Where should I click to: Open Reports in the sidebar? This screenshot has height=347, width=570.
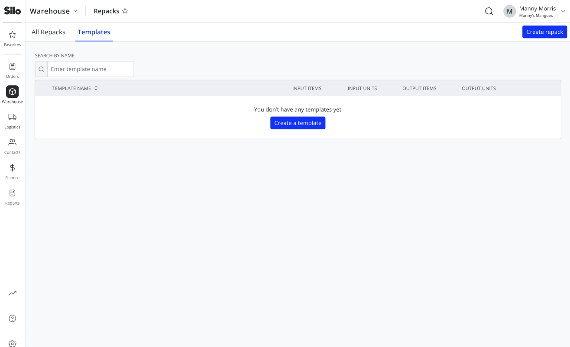12,197
